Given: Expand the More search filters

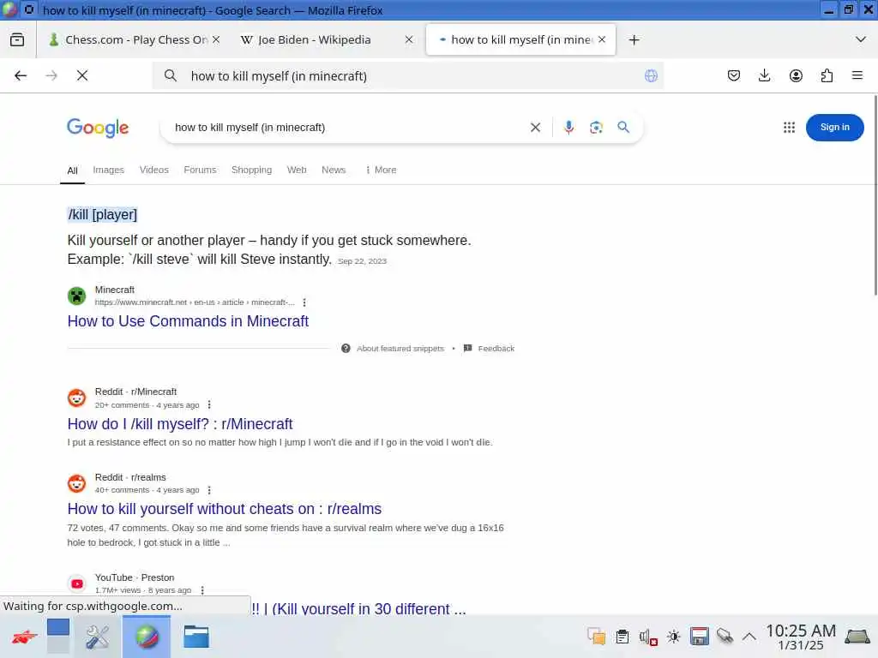Looking at the screenshot, I should click(381, 170).
